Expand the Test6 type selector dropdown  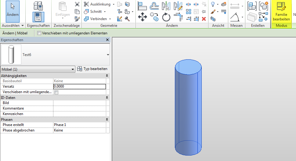coord(108,55)
